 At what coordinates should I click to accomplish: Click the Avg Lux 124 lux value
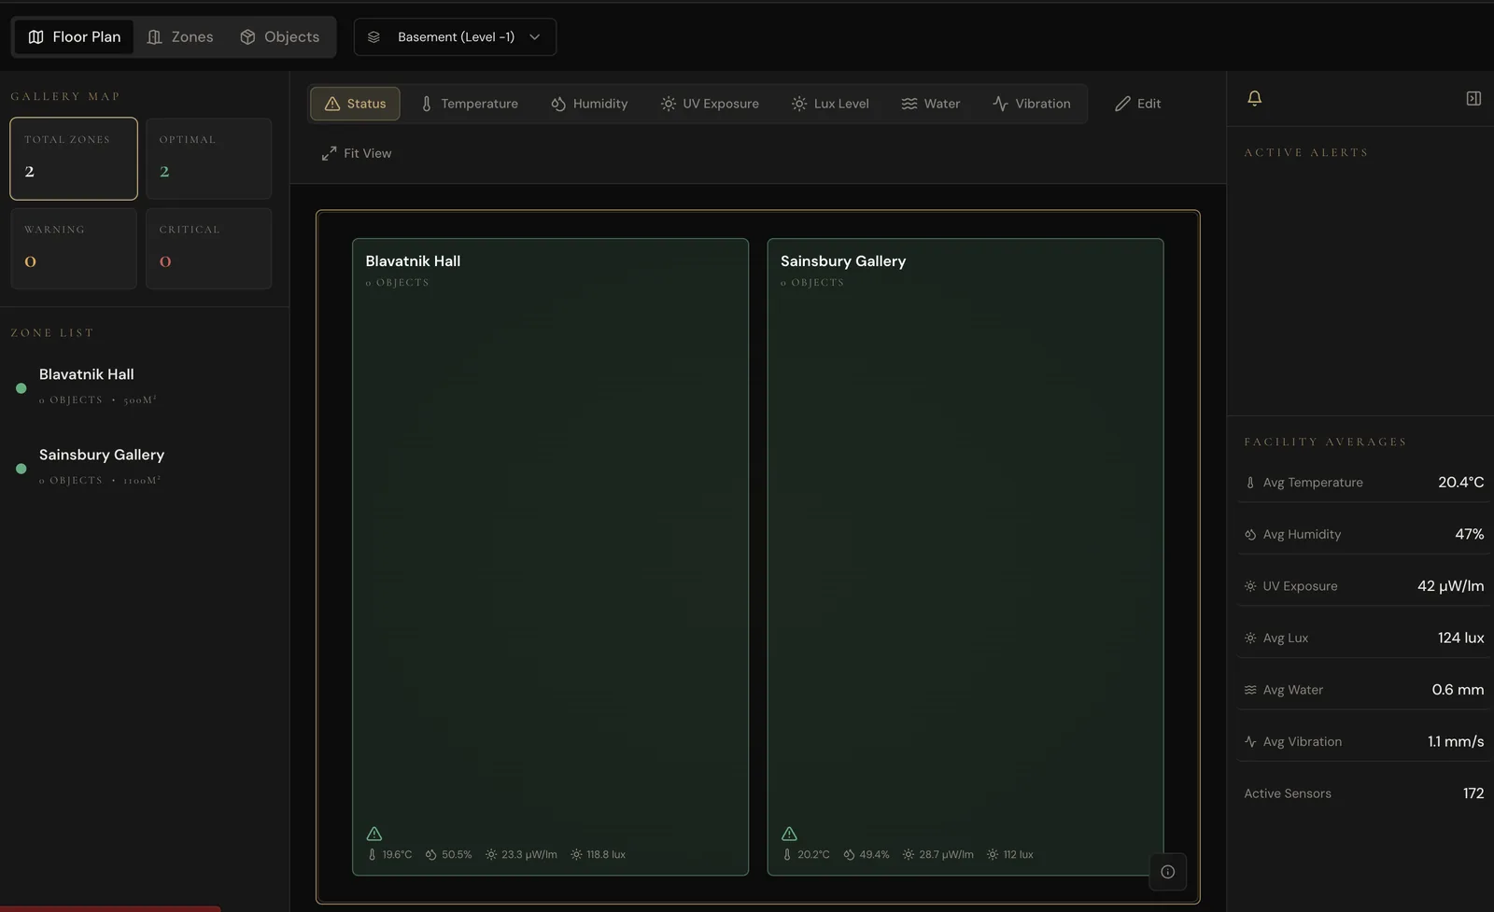click(x=1460, y=638)
